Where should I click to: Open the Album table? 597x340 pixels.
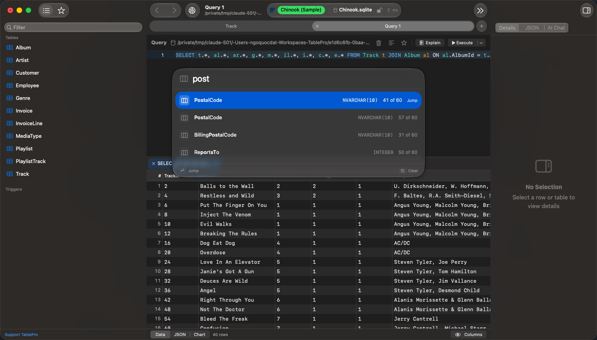coord(23,47)
